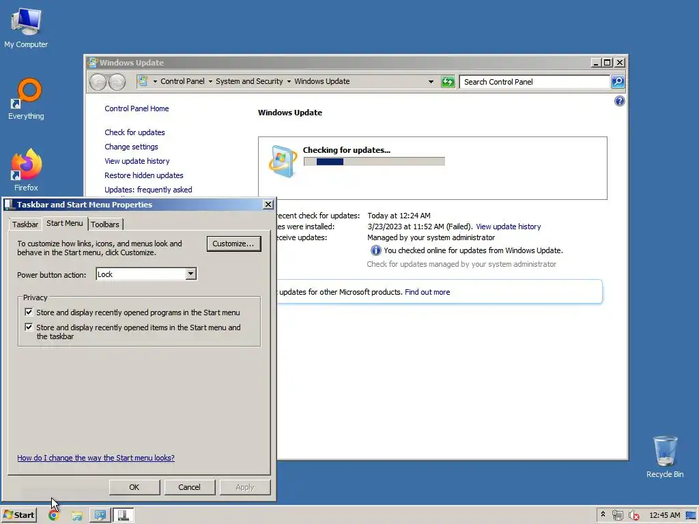This screenshot has width=699, height=524.
Task: Launch the Everything search shortcut
Action: [x=26, y=99]
